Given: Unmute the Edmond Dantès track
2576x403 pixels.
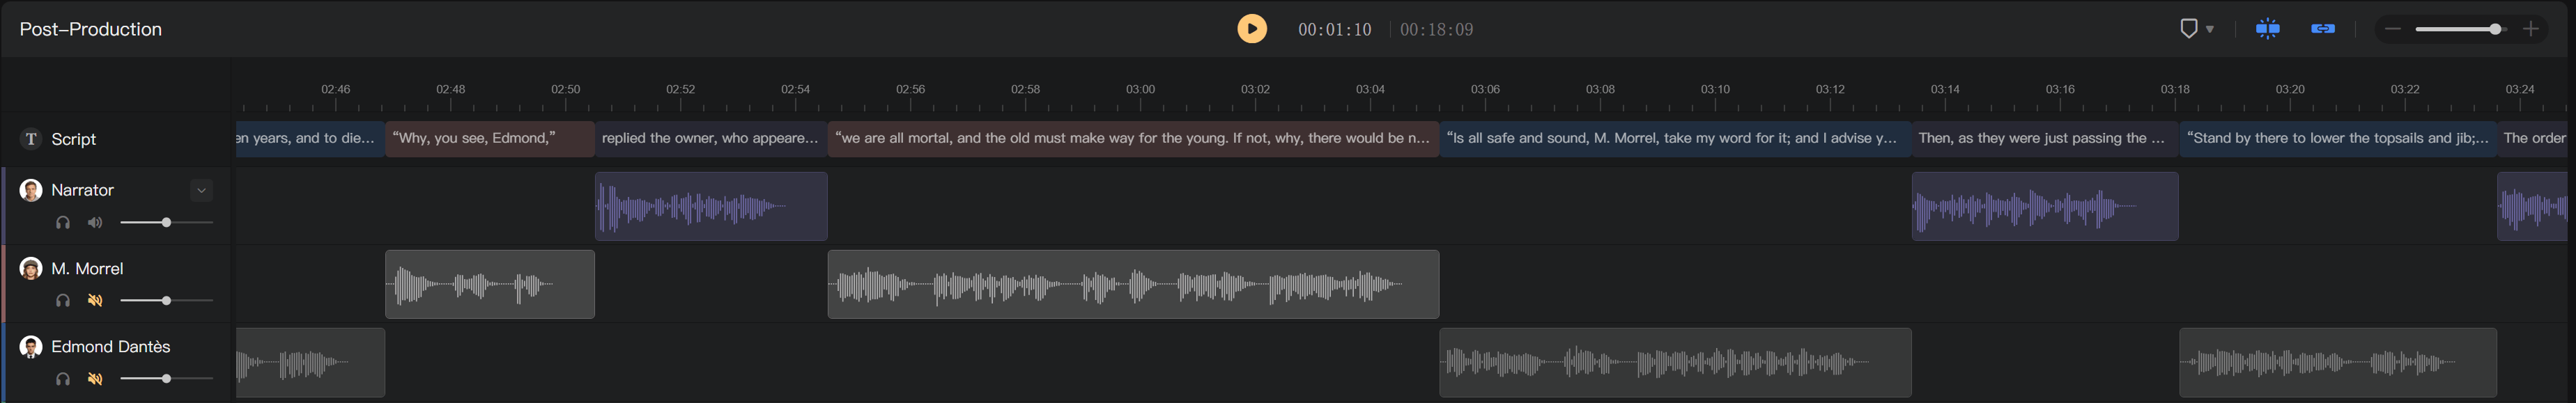Looking at the screenshot, I should [x=95, y=378].
